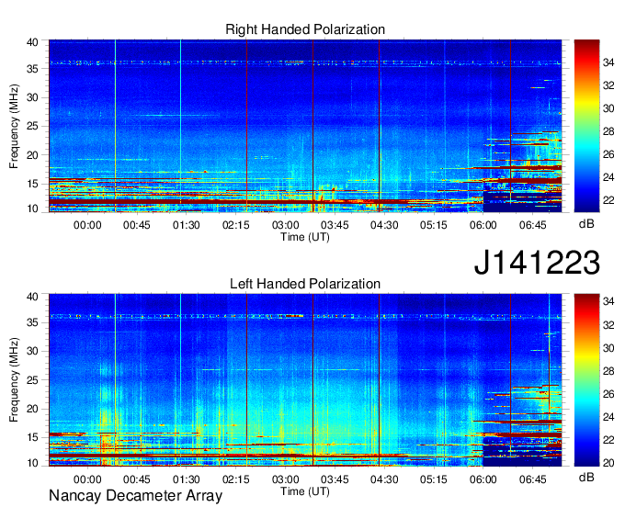
Task: Click the "Nancay Decameter Array" caption
Action: click(x=135, y=496)
